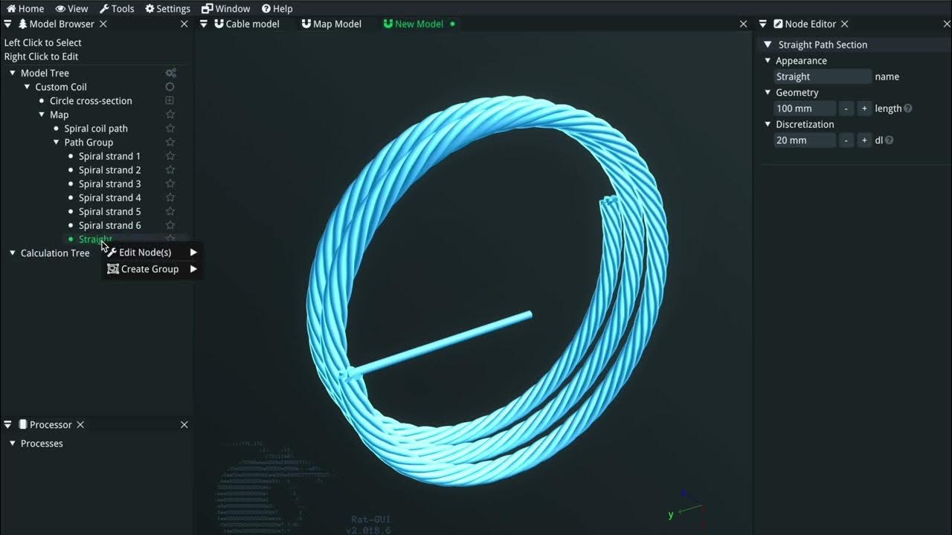Collapse the Custom Coil node
Viewport: 952px width, 535px height.
(x=28, y=87)
